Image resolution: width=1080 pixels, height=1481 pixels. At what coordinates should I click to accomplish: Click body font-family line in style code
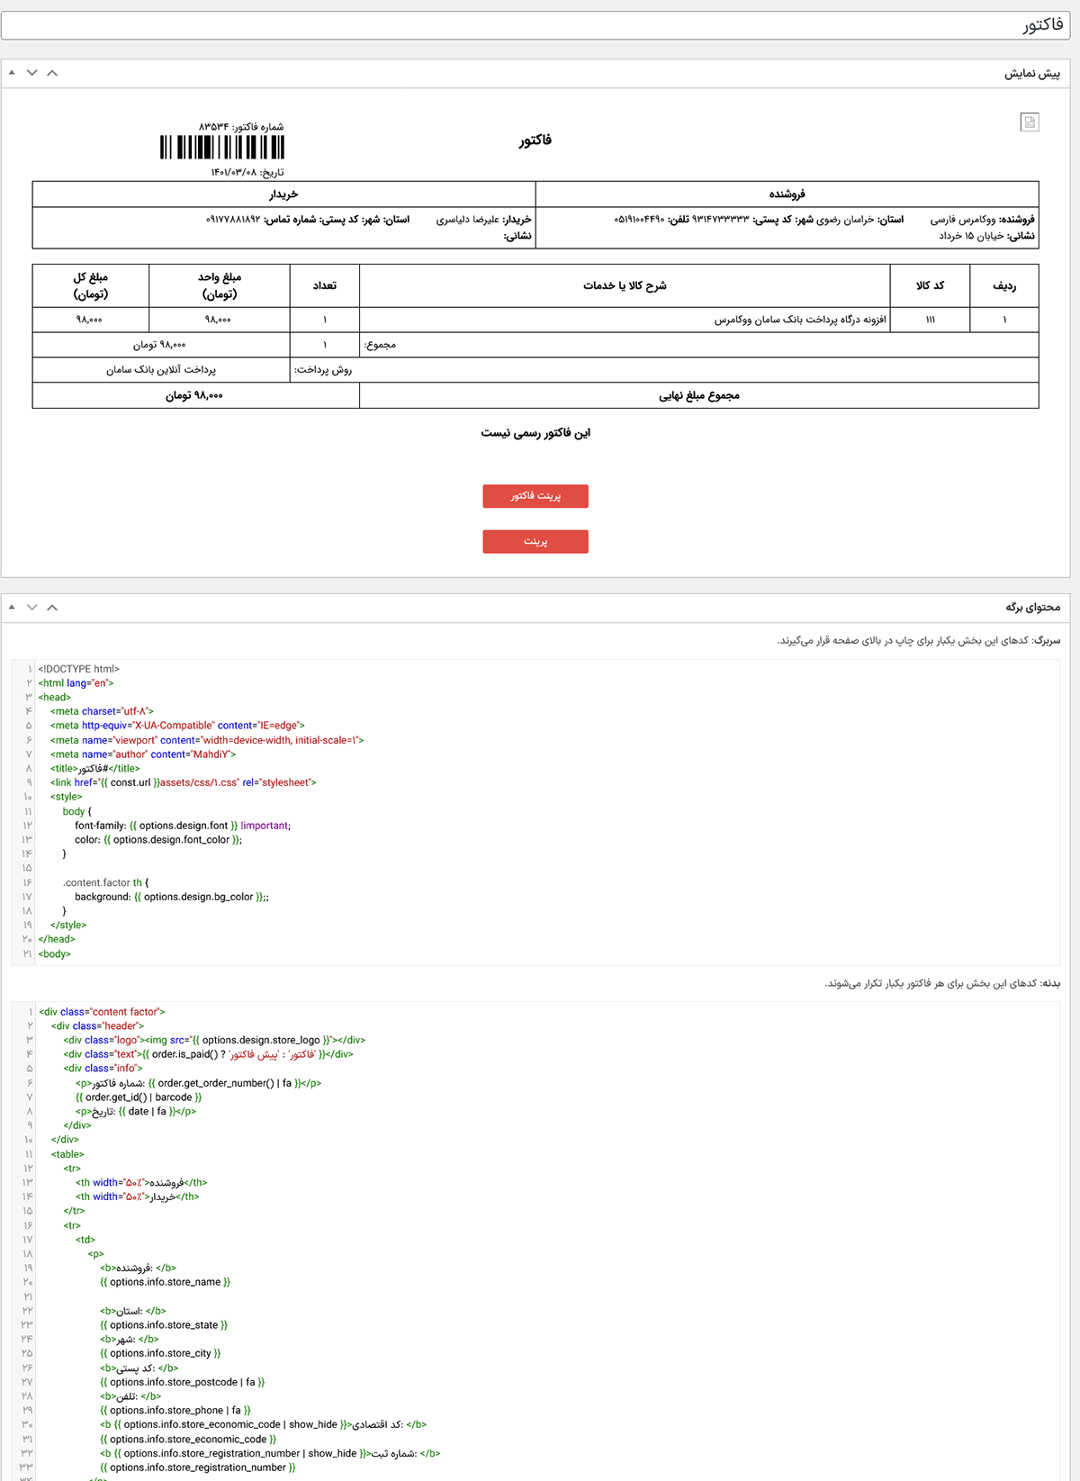tap(182, 826)
